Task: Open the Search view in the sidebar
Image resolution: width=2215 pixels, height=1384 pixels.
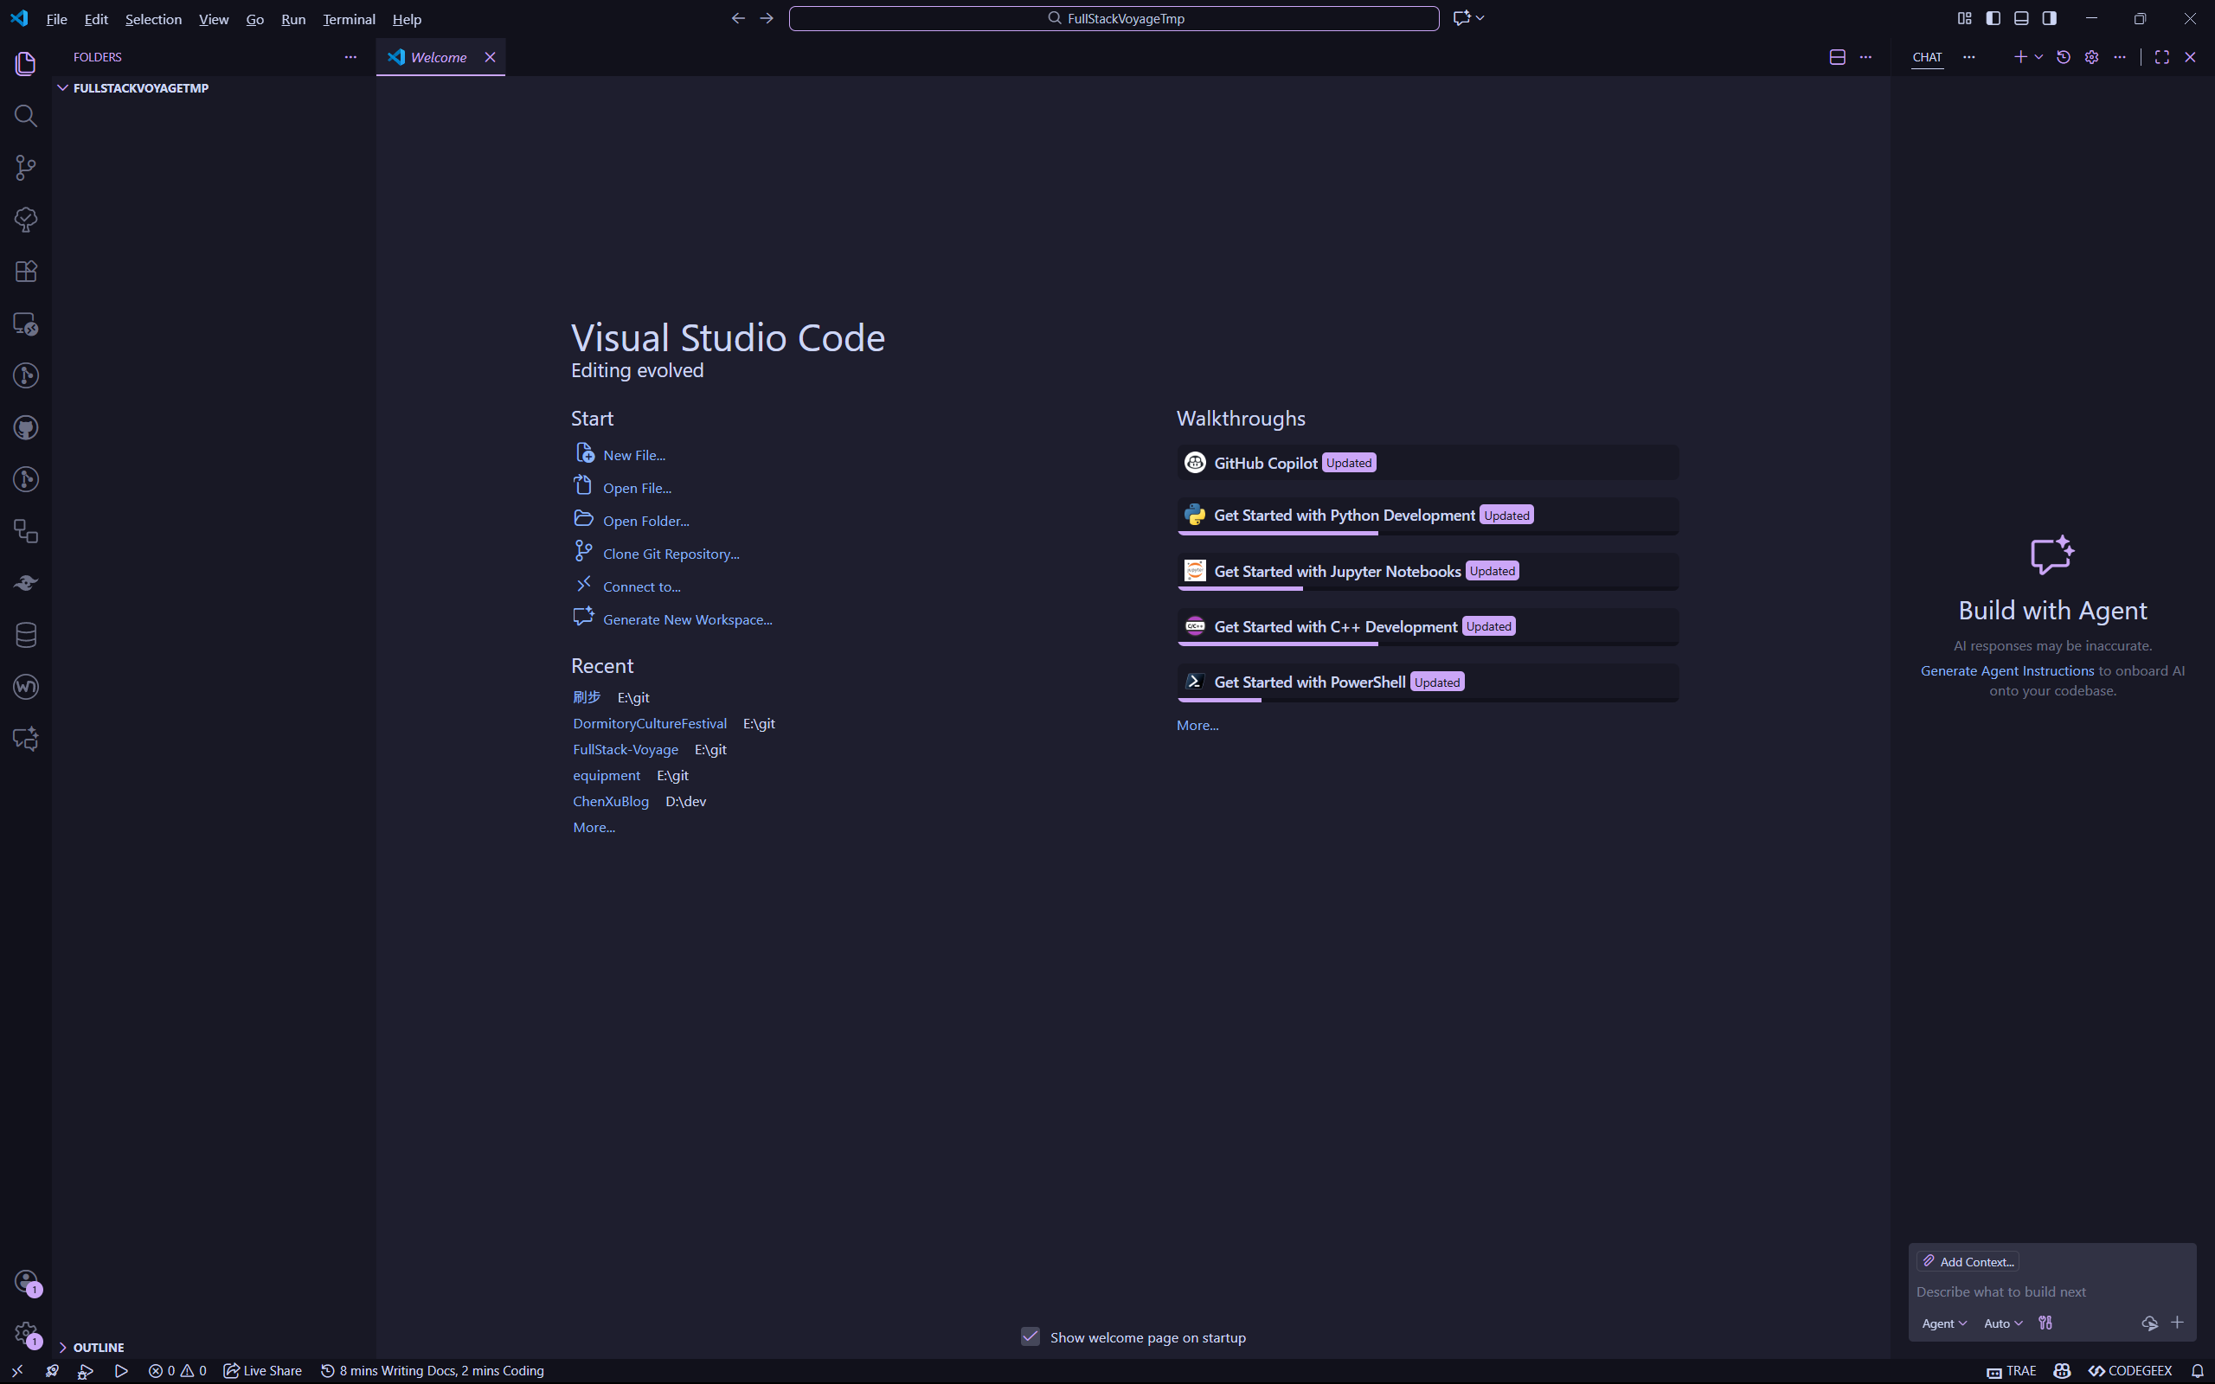Action: pos(25,115)
